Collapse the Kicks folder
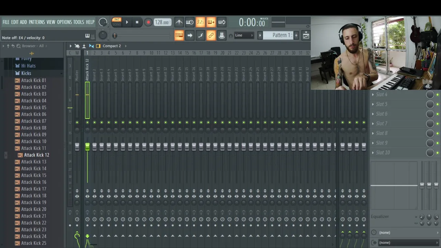 point(26,73)
